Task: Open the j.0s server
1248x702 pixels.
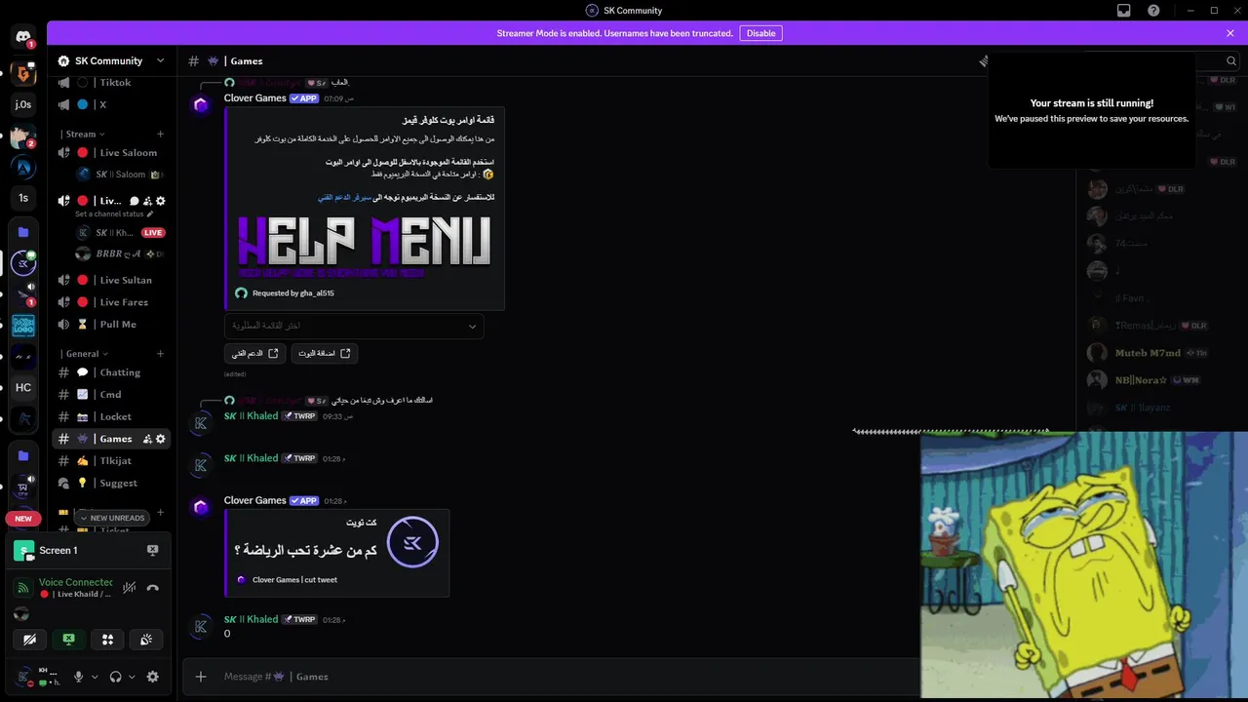Action: pos(23,104)
